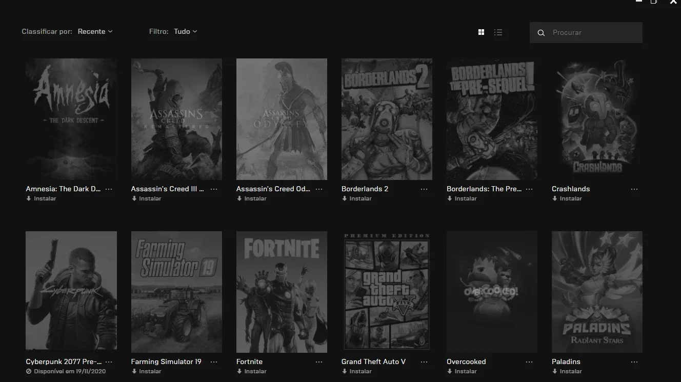This screenshot has height=382, width=681.
Task: Install Farming Simulator 19
Action: (146, 371)
